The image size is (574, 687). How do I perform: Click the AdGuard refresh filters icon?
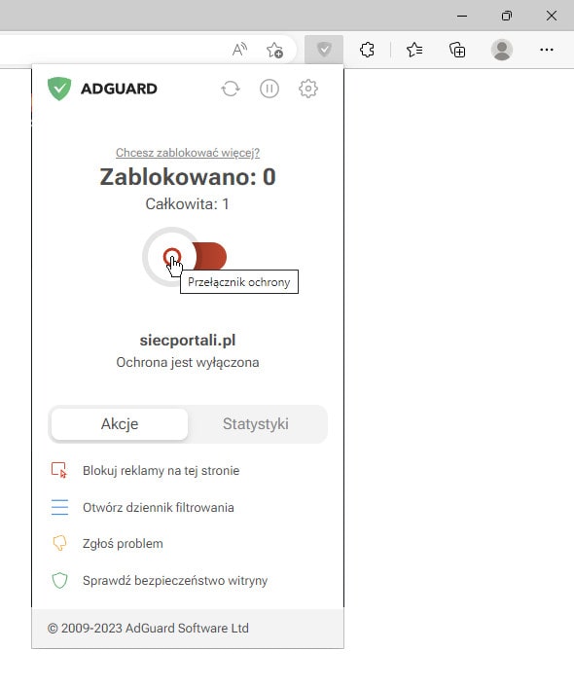[231, 89]
